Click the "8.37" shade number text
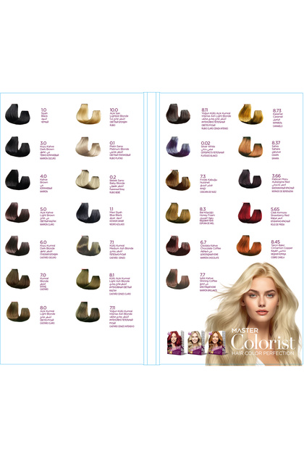Image resolution: width=304 pixels, height=457 pixels. click(276, 142)
